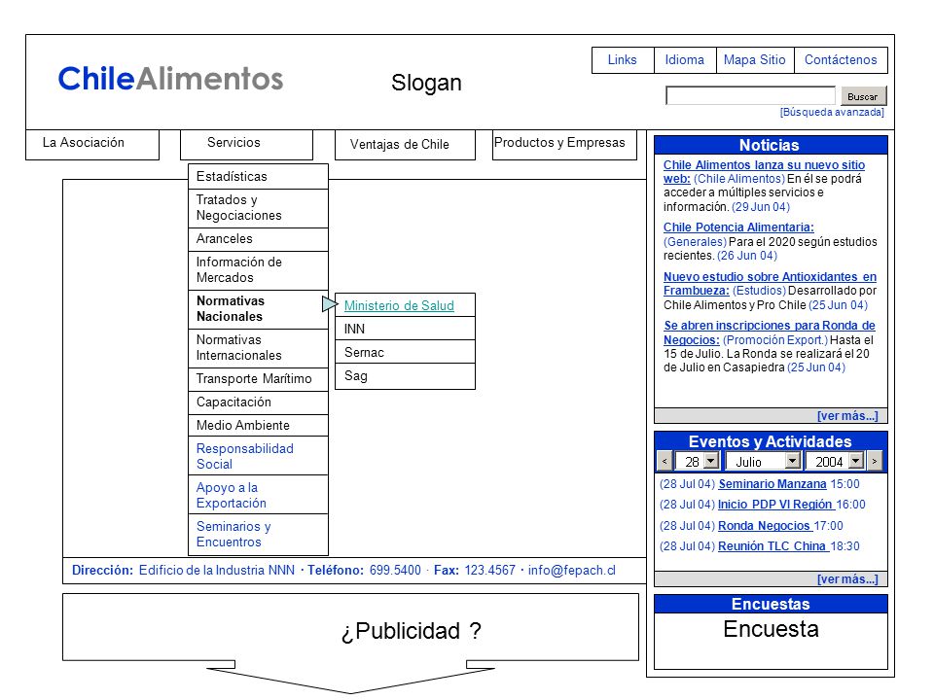Click ver más under Eventos y Actividades
Screen dimensions: 934x700
tap(847, 579)
